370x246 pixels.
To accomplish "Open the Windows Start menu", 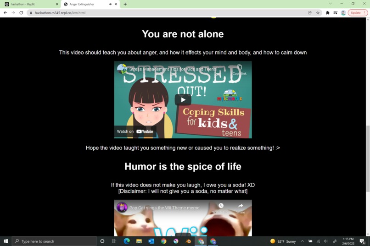I will (x=6, y=241).
